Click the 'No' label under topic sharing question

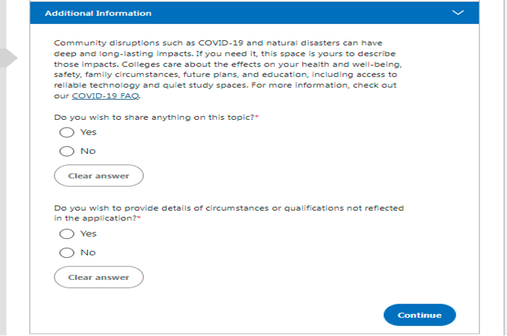click(x=88, y=151)
